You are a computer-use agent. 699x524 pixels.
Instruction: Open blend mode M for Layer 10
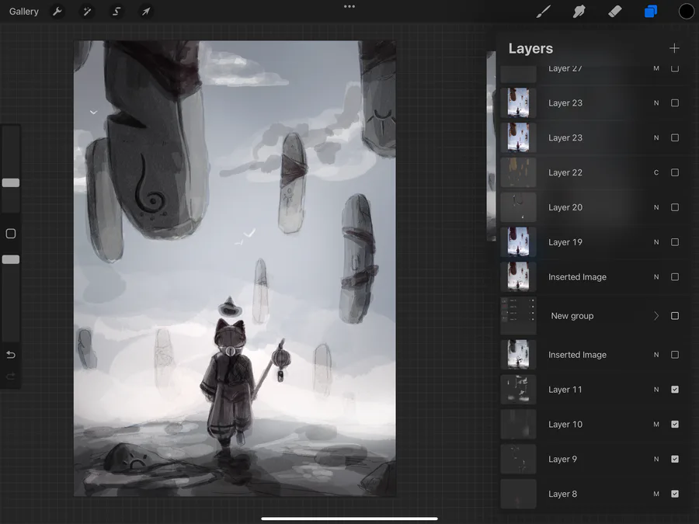point(656,424)
